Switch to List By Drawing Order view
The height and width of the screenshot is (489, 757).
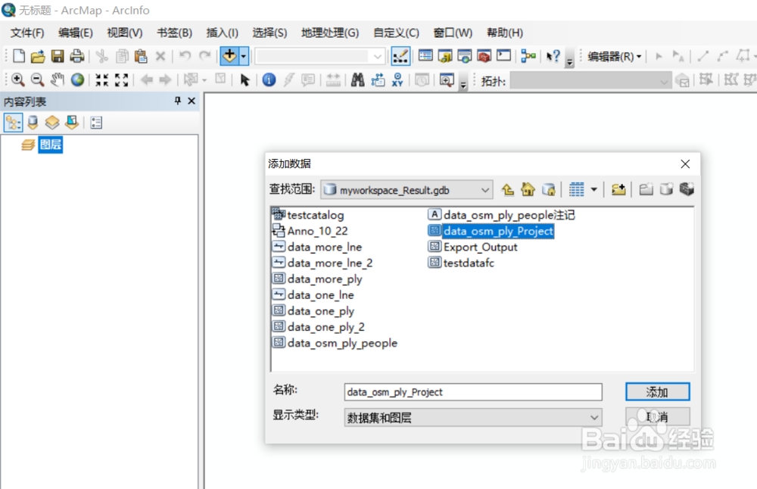point(13,122)
